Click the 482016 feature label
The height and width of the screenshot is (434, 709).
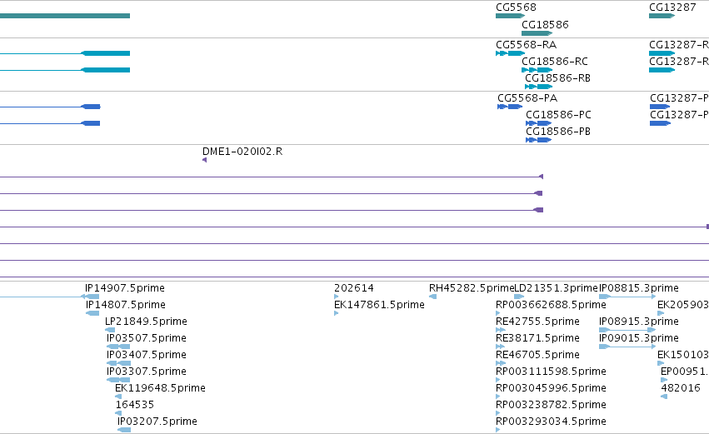[681, 388]
